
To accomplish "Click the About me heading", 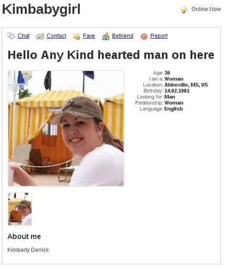I will click(24, 237).
